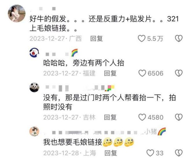The width and height of the screenshot is (191, 159).
Task: Like the reply from 吉林 with 4580 likes
Action: tap(142, 117)
